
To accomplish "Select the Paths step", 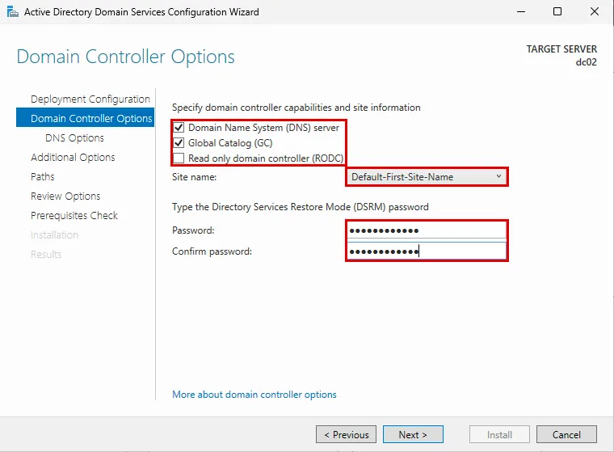I will pyautogui.click(x=42, y=176).
